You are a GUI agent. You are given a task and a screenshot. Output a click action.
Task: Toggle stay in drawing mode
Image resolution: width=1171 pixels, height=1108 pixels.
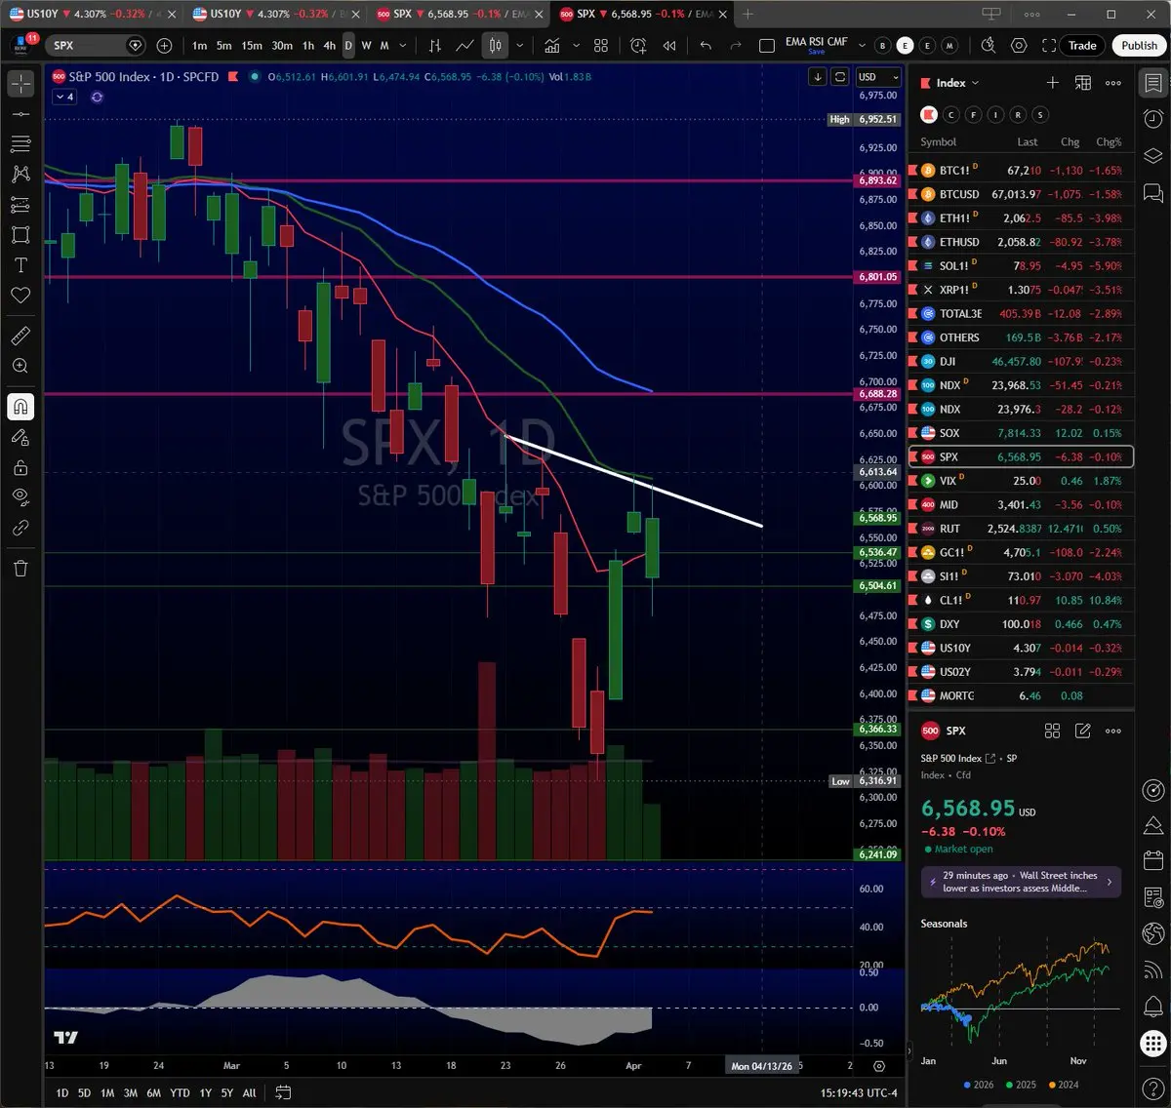coord(20,437)
